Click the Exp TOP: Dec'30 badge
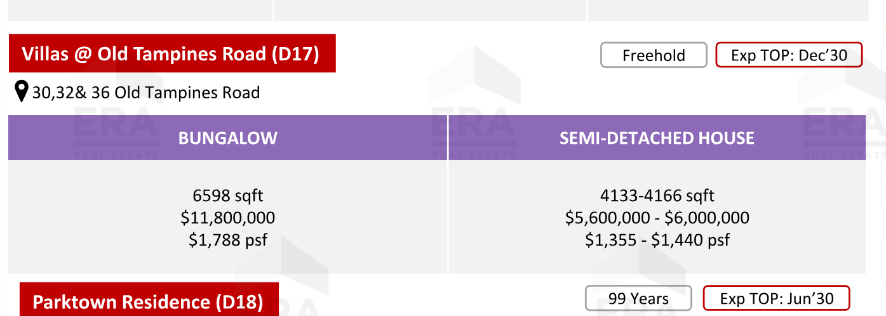Viewport: 886px width, 316px height. (789, 55)
